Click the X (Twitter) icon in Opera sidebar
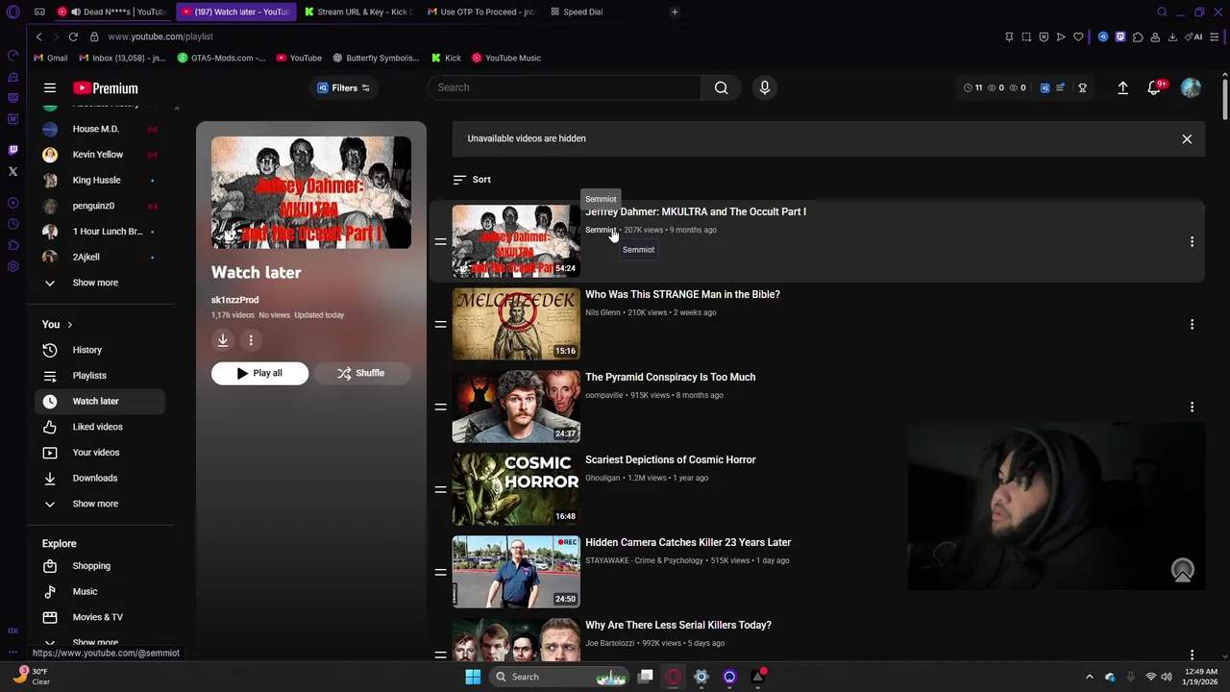1230x692 pixels. 12,172
